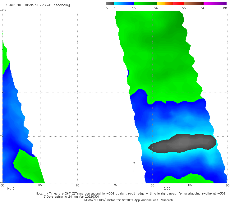
Task: Click the note line 'Times are GMT'
Action: [131, 194]
